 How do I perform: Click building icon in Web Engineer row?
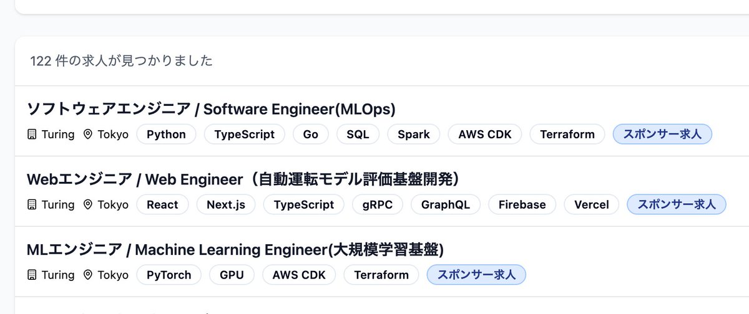click(32, 204)
